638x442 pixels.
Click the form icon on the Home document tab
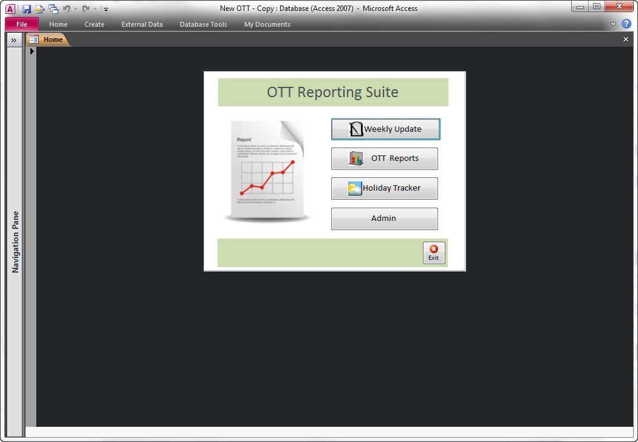point(34,40)
